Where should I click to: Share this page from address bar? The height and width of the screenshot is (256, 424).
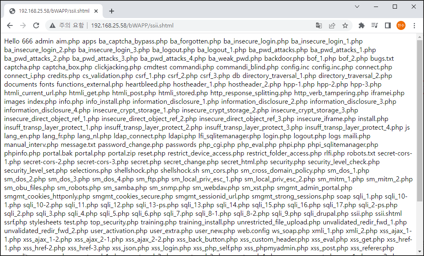pos(332,25)
